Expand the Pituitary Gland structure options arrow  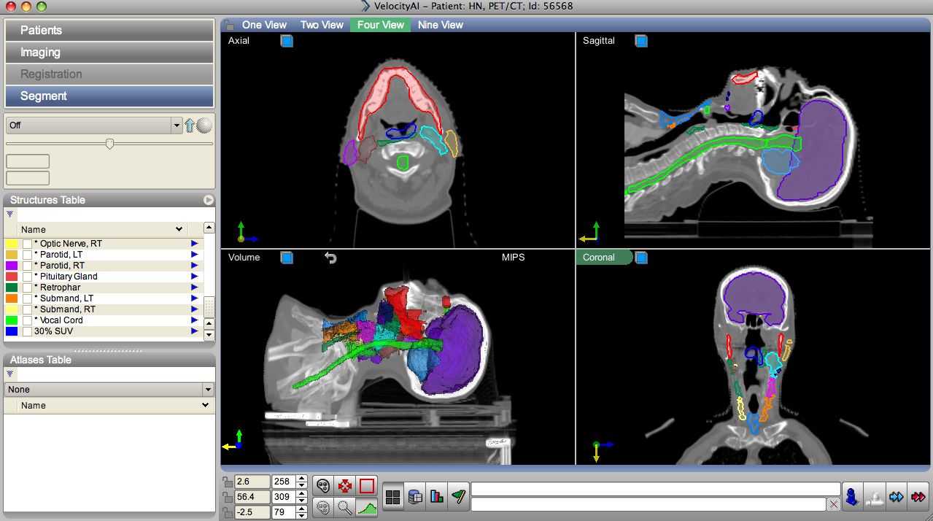194,276
